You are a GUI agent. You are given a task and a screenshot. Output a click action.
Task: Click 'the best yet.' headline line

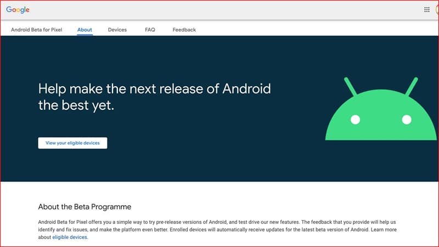pyautogui.click(x=76, y=105)
